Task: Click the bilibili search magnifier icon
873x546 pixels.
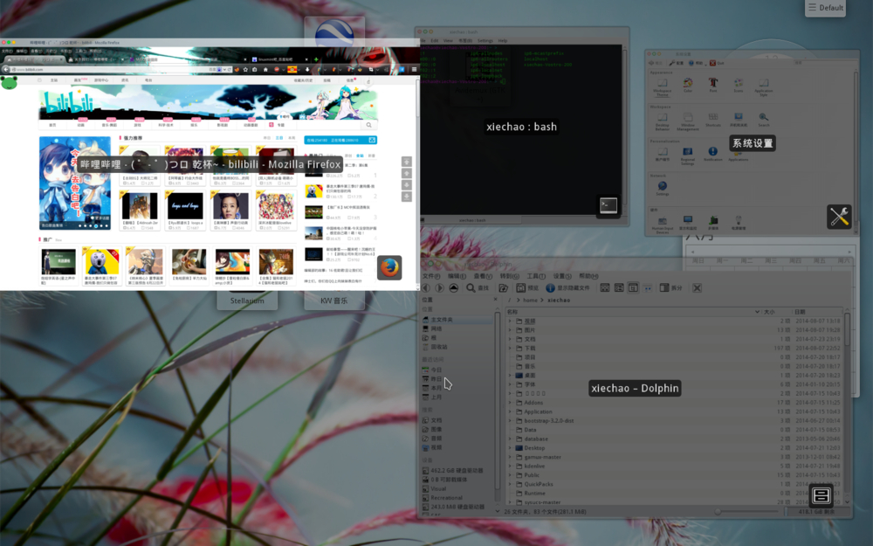Action: 368,125
